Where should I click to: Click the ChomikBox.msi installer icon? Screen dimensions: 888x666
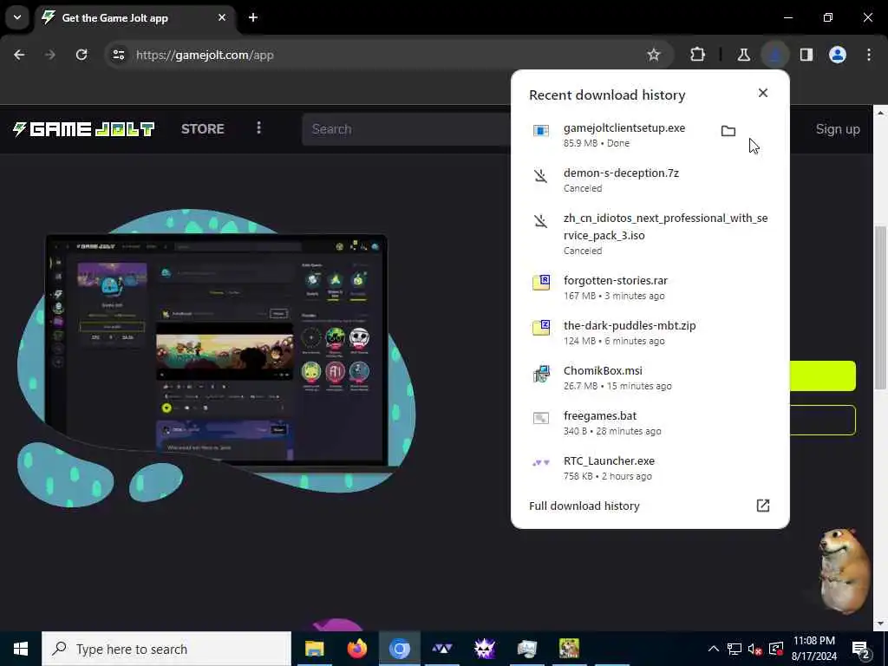(x=541, y=373)
